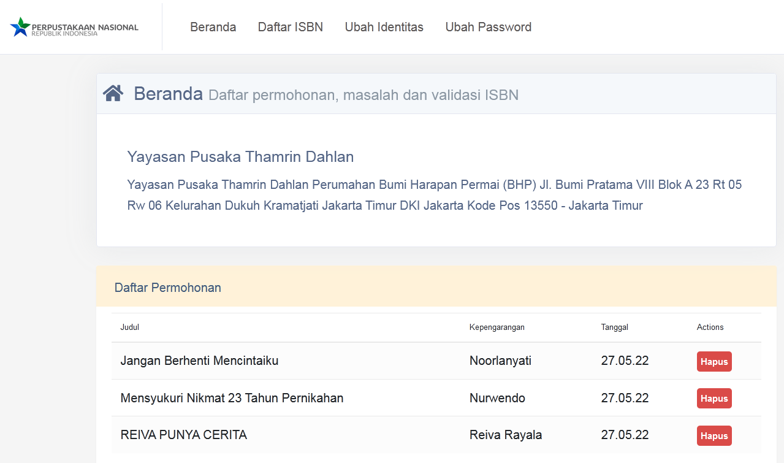Delete Jangan Berhenti Mencintaiku with Hapus
Image resolution: width=784 pixels, height=463 pixels.
pyautogui.click(x=714, y=362)
